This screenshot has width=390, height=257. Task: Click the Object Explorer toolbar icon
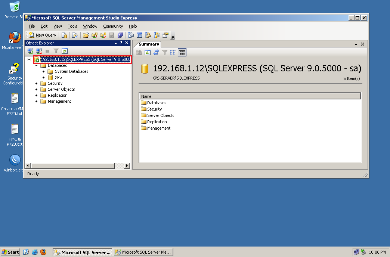tap(148, 35)
